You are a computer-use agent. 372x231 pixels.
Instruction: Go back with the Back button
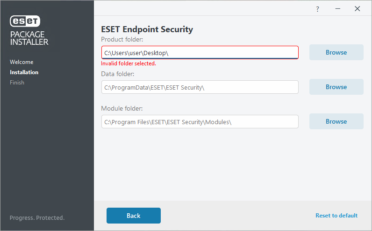point(134,216)
